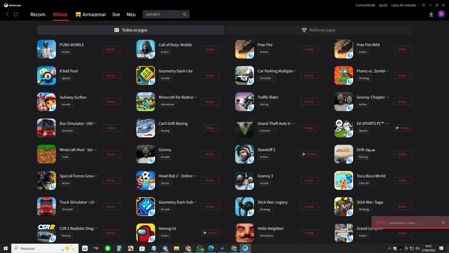Open Minecraft for Bedrock icon
449x253 pixels.
point(146,102)
